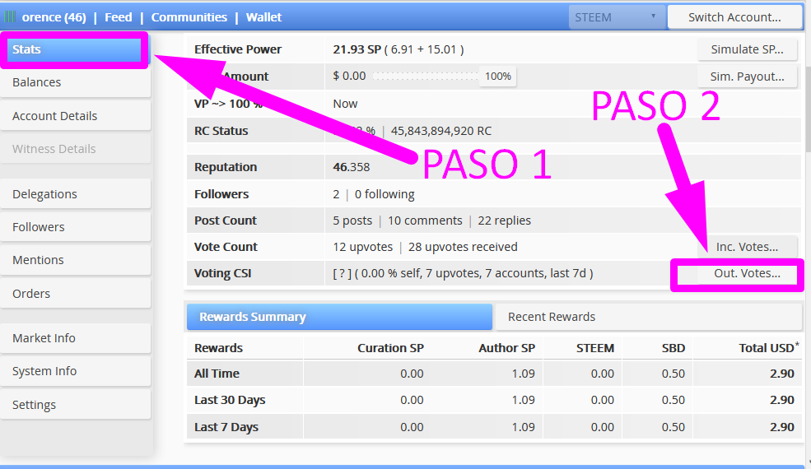
Task: Click the Last 7 Days row label
Action: point(226,428)
